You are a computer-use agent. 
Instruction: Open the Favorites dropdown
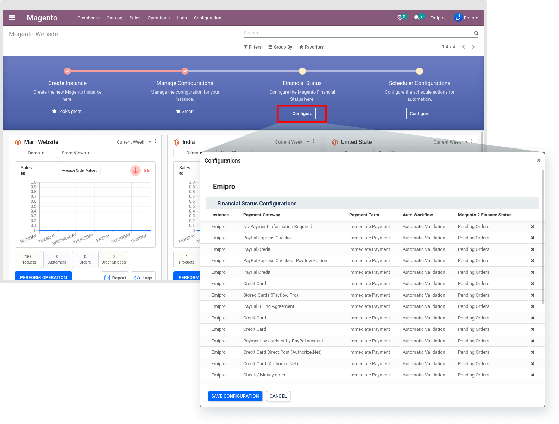click(x=311, y=47)
